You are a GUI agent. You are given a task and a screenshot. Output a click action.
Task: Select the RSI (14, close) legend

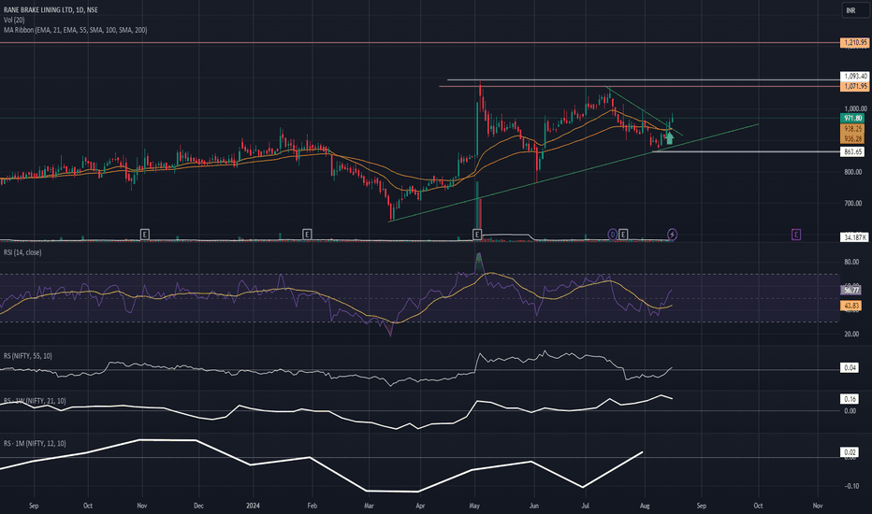(22, 252)
